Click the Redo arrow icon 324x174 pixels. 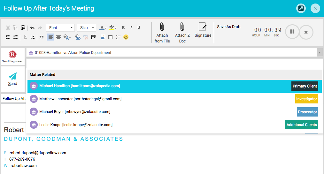tap(40, 28)
